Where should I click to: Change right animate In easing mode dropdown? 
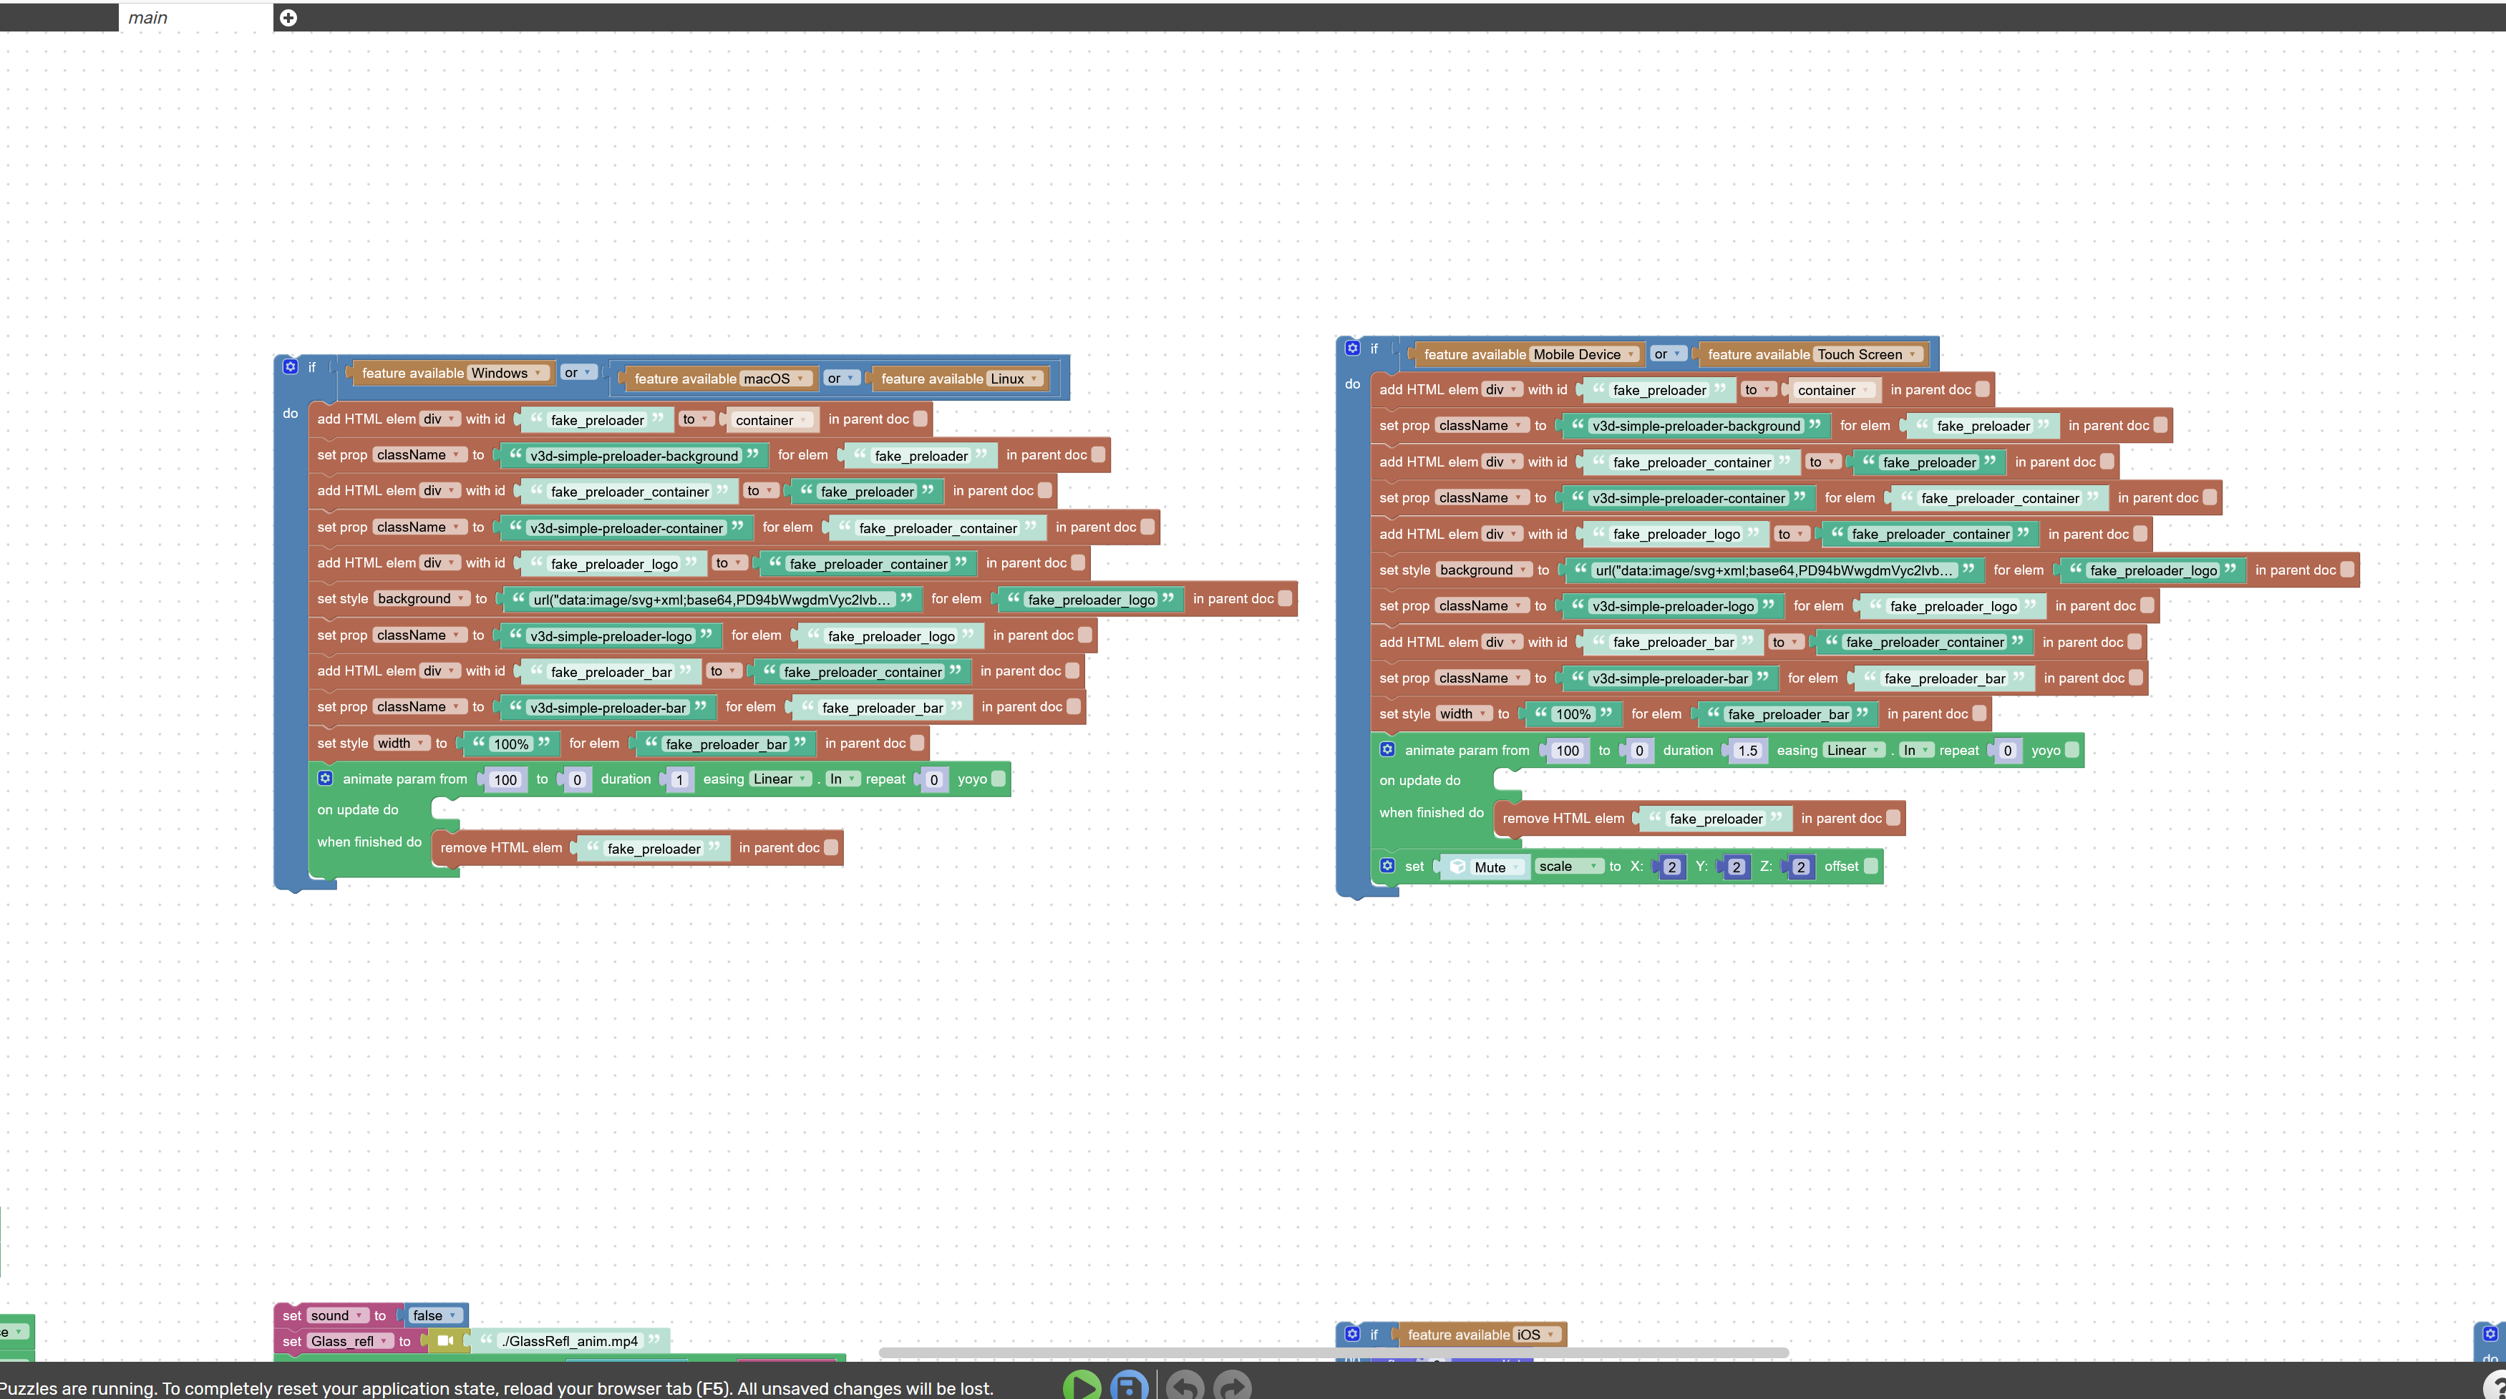pyautogui.click(x=1916, y=750)
